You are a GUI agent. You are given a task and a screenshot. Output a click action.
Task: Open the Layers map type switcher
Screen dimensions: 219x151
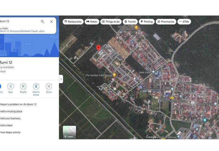coord(70,132)
